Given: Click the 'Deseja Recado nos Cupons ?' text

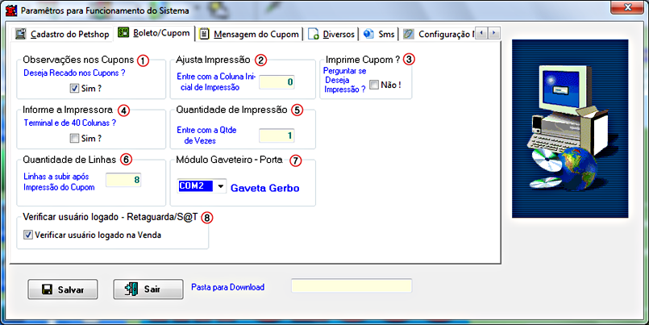Looking at the screenshot, I should pyautogui.click(x=74, y=73).
